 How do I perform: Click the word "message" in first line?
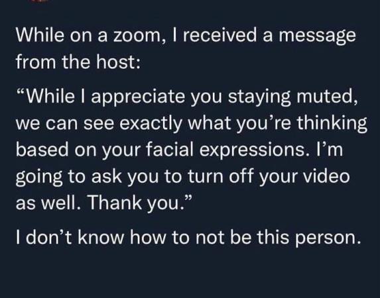317,36
